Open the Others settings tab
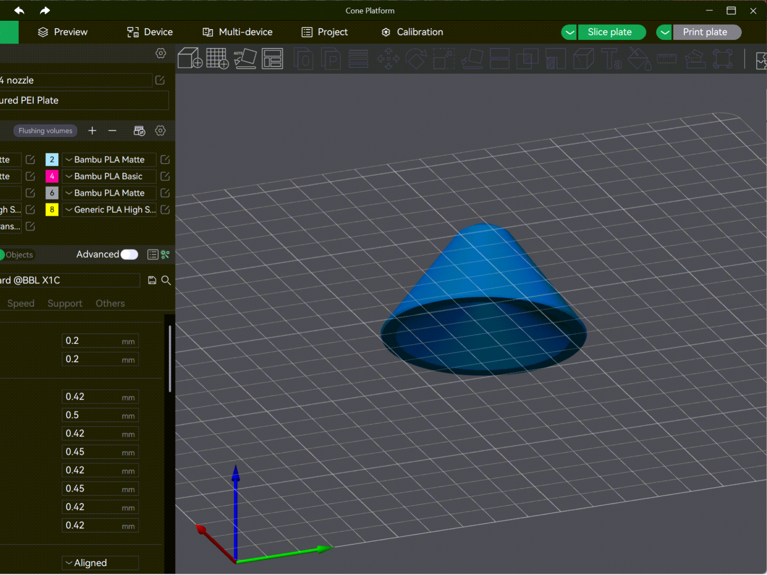 point(110,303)
